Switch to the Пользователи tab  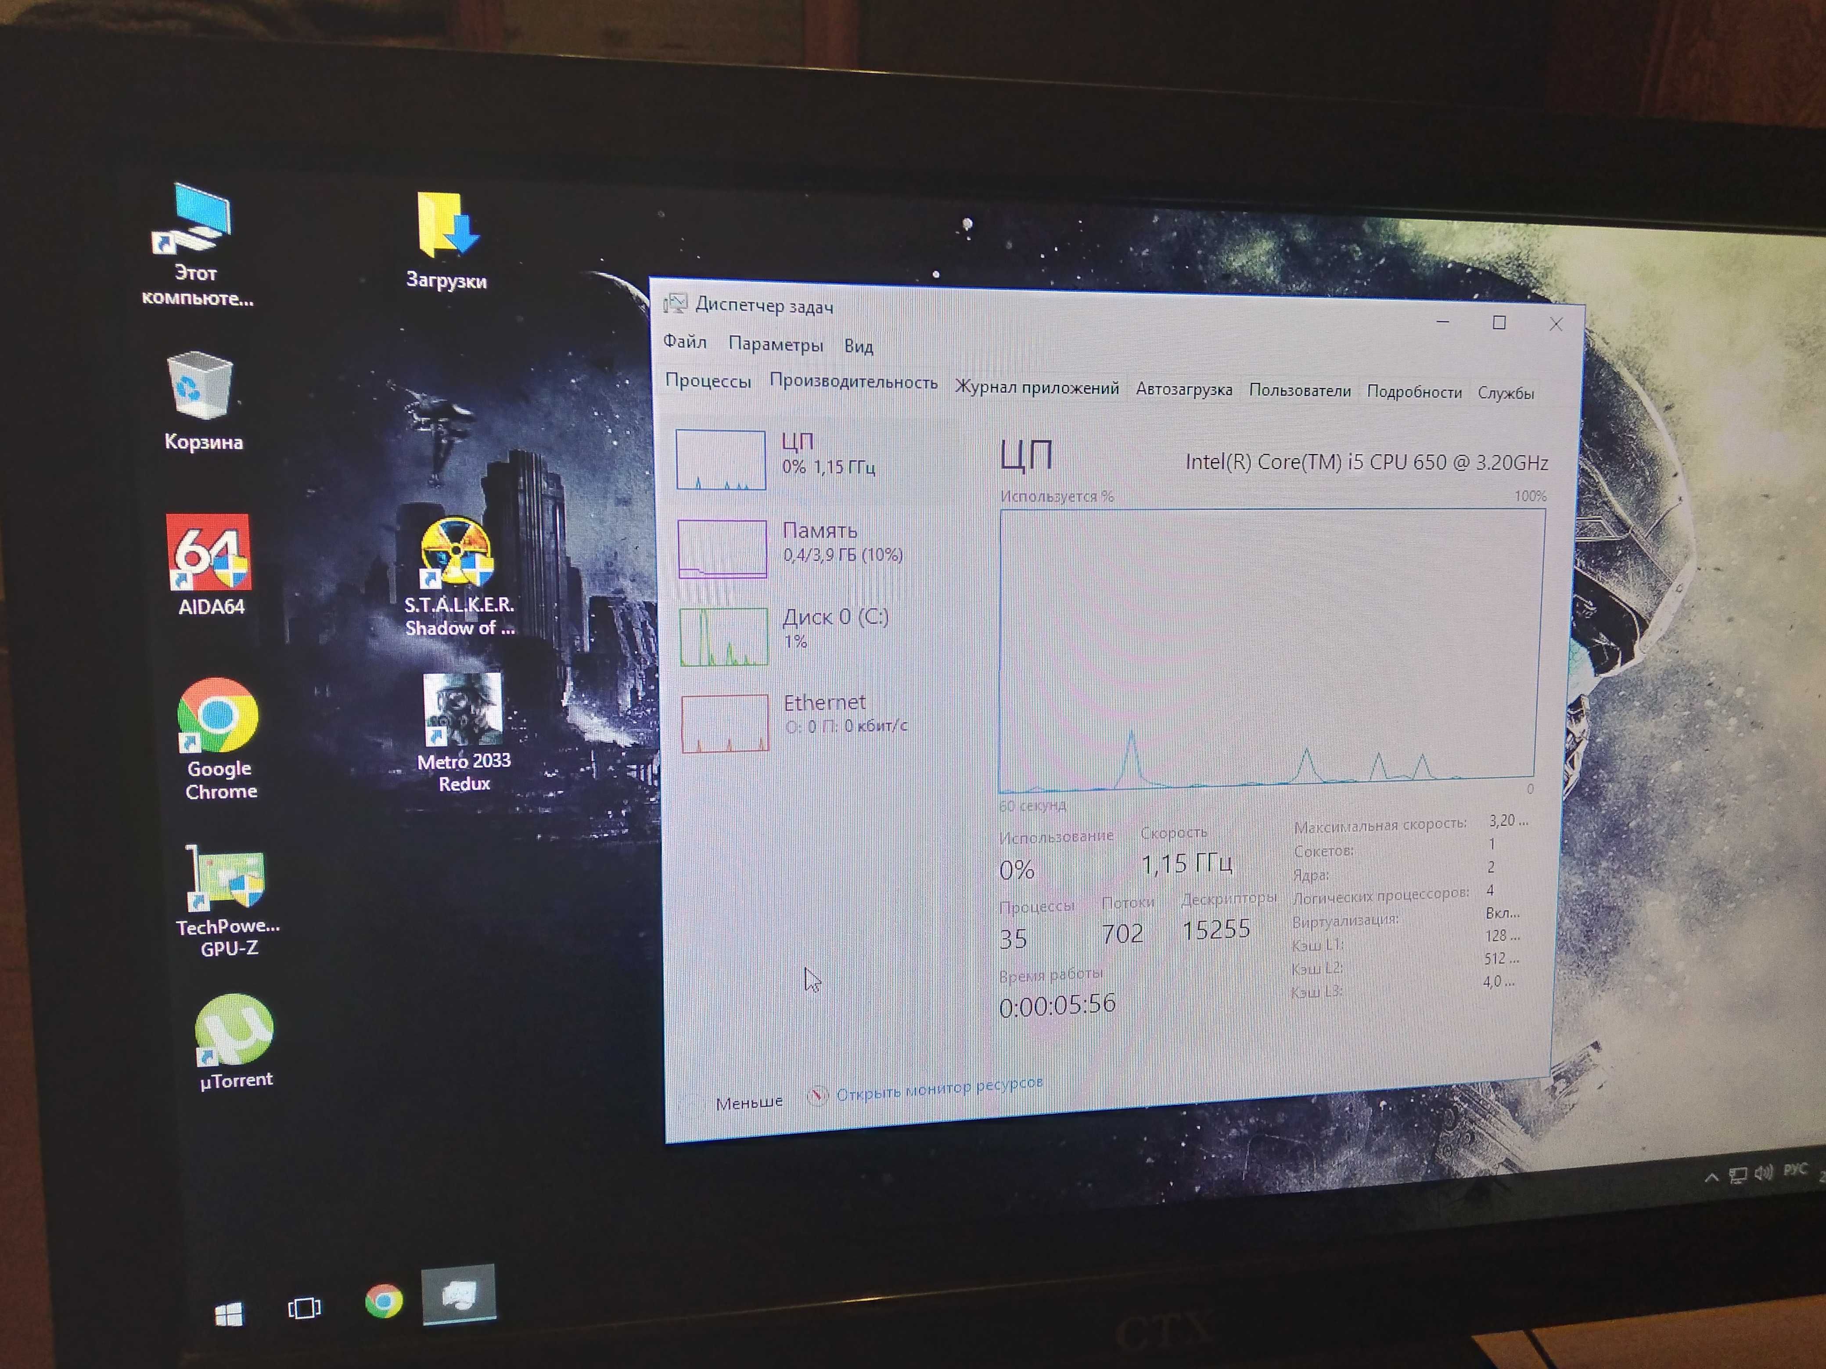point(1299,391)
